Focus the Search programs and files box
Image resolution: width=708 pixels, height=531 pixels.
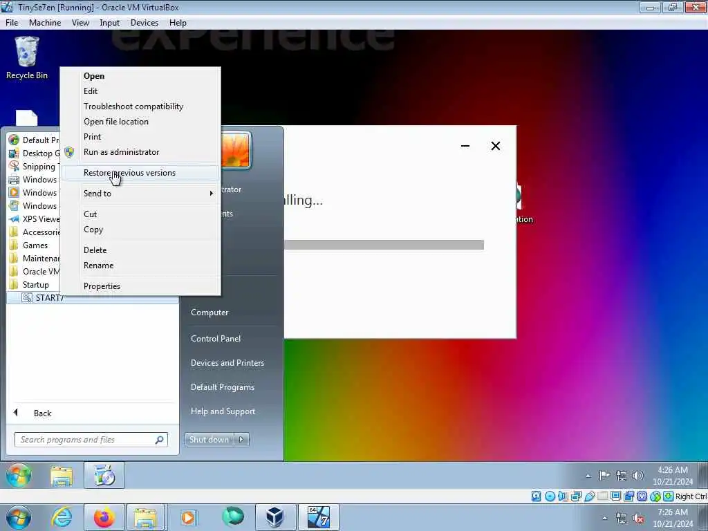click(x=91, y=440)
